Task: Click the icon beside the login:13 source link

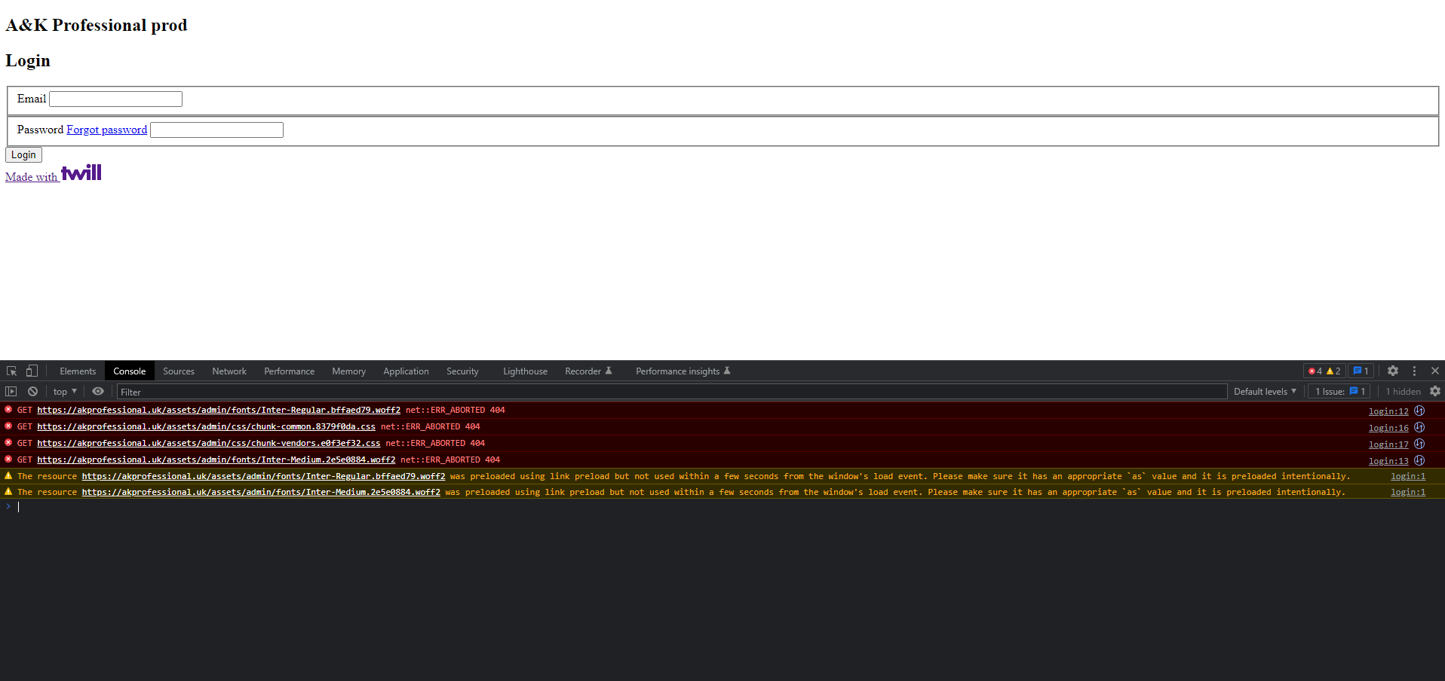Action: 1419,460
